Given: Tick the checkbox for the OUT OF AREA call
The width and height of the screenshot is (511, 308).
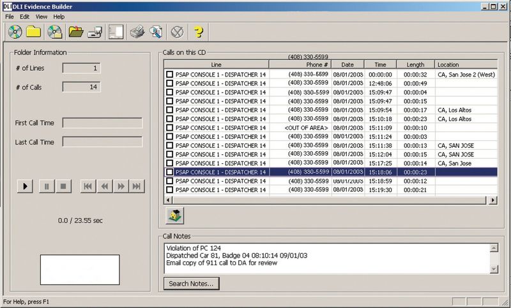Looking at the screenshot, I should click(170, 128).
